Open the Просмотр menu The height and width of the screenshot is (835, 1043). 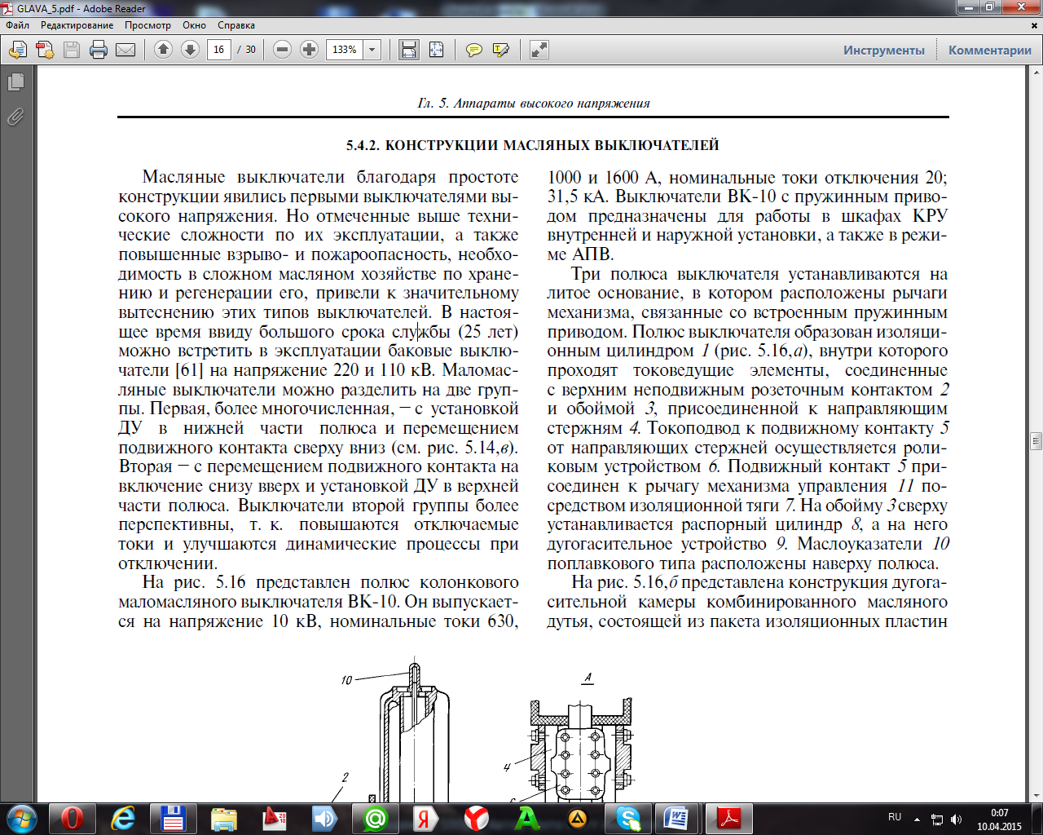(147, 25)
